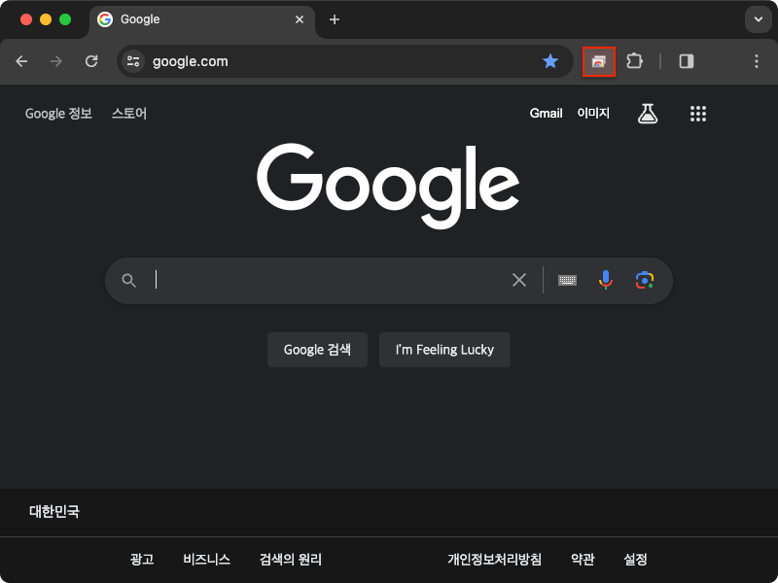The image size is (778, 583).
Task: Clear the search box with the X
Action: coord(518,280)
